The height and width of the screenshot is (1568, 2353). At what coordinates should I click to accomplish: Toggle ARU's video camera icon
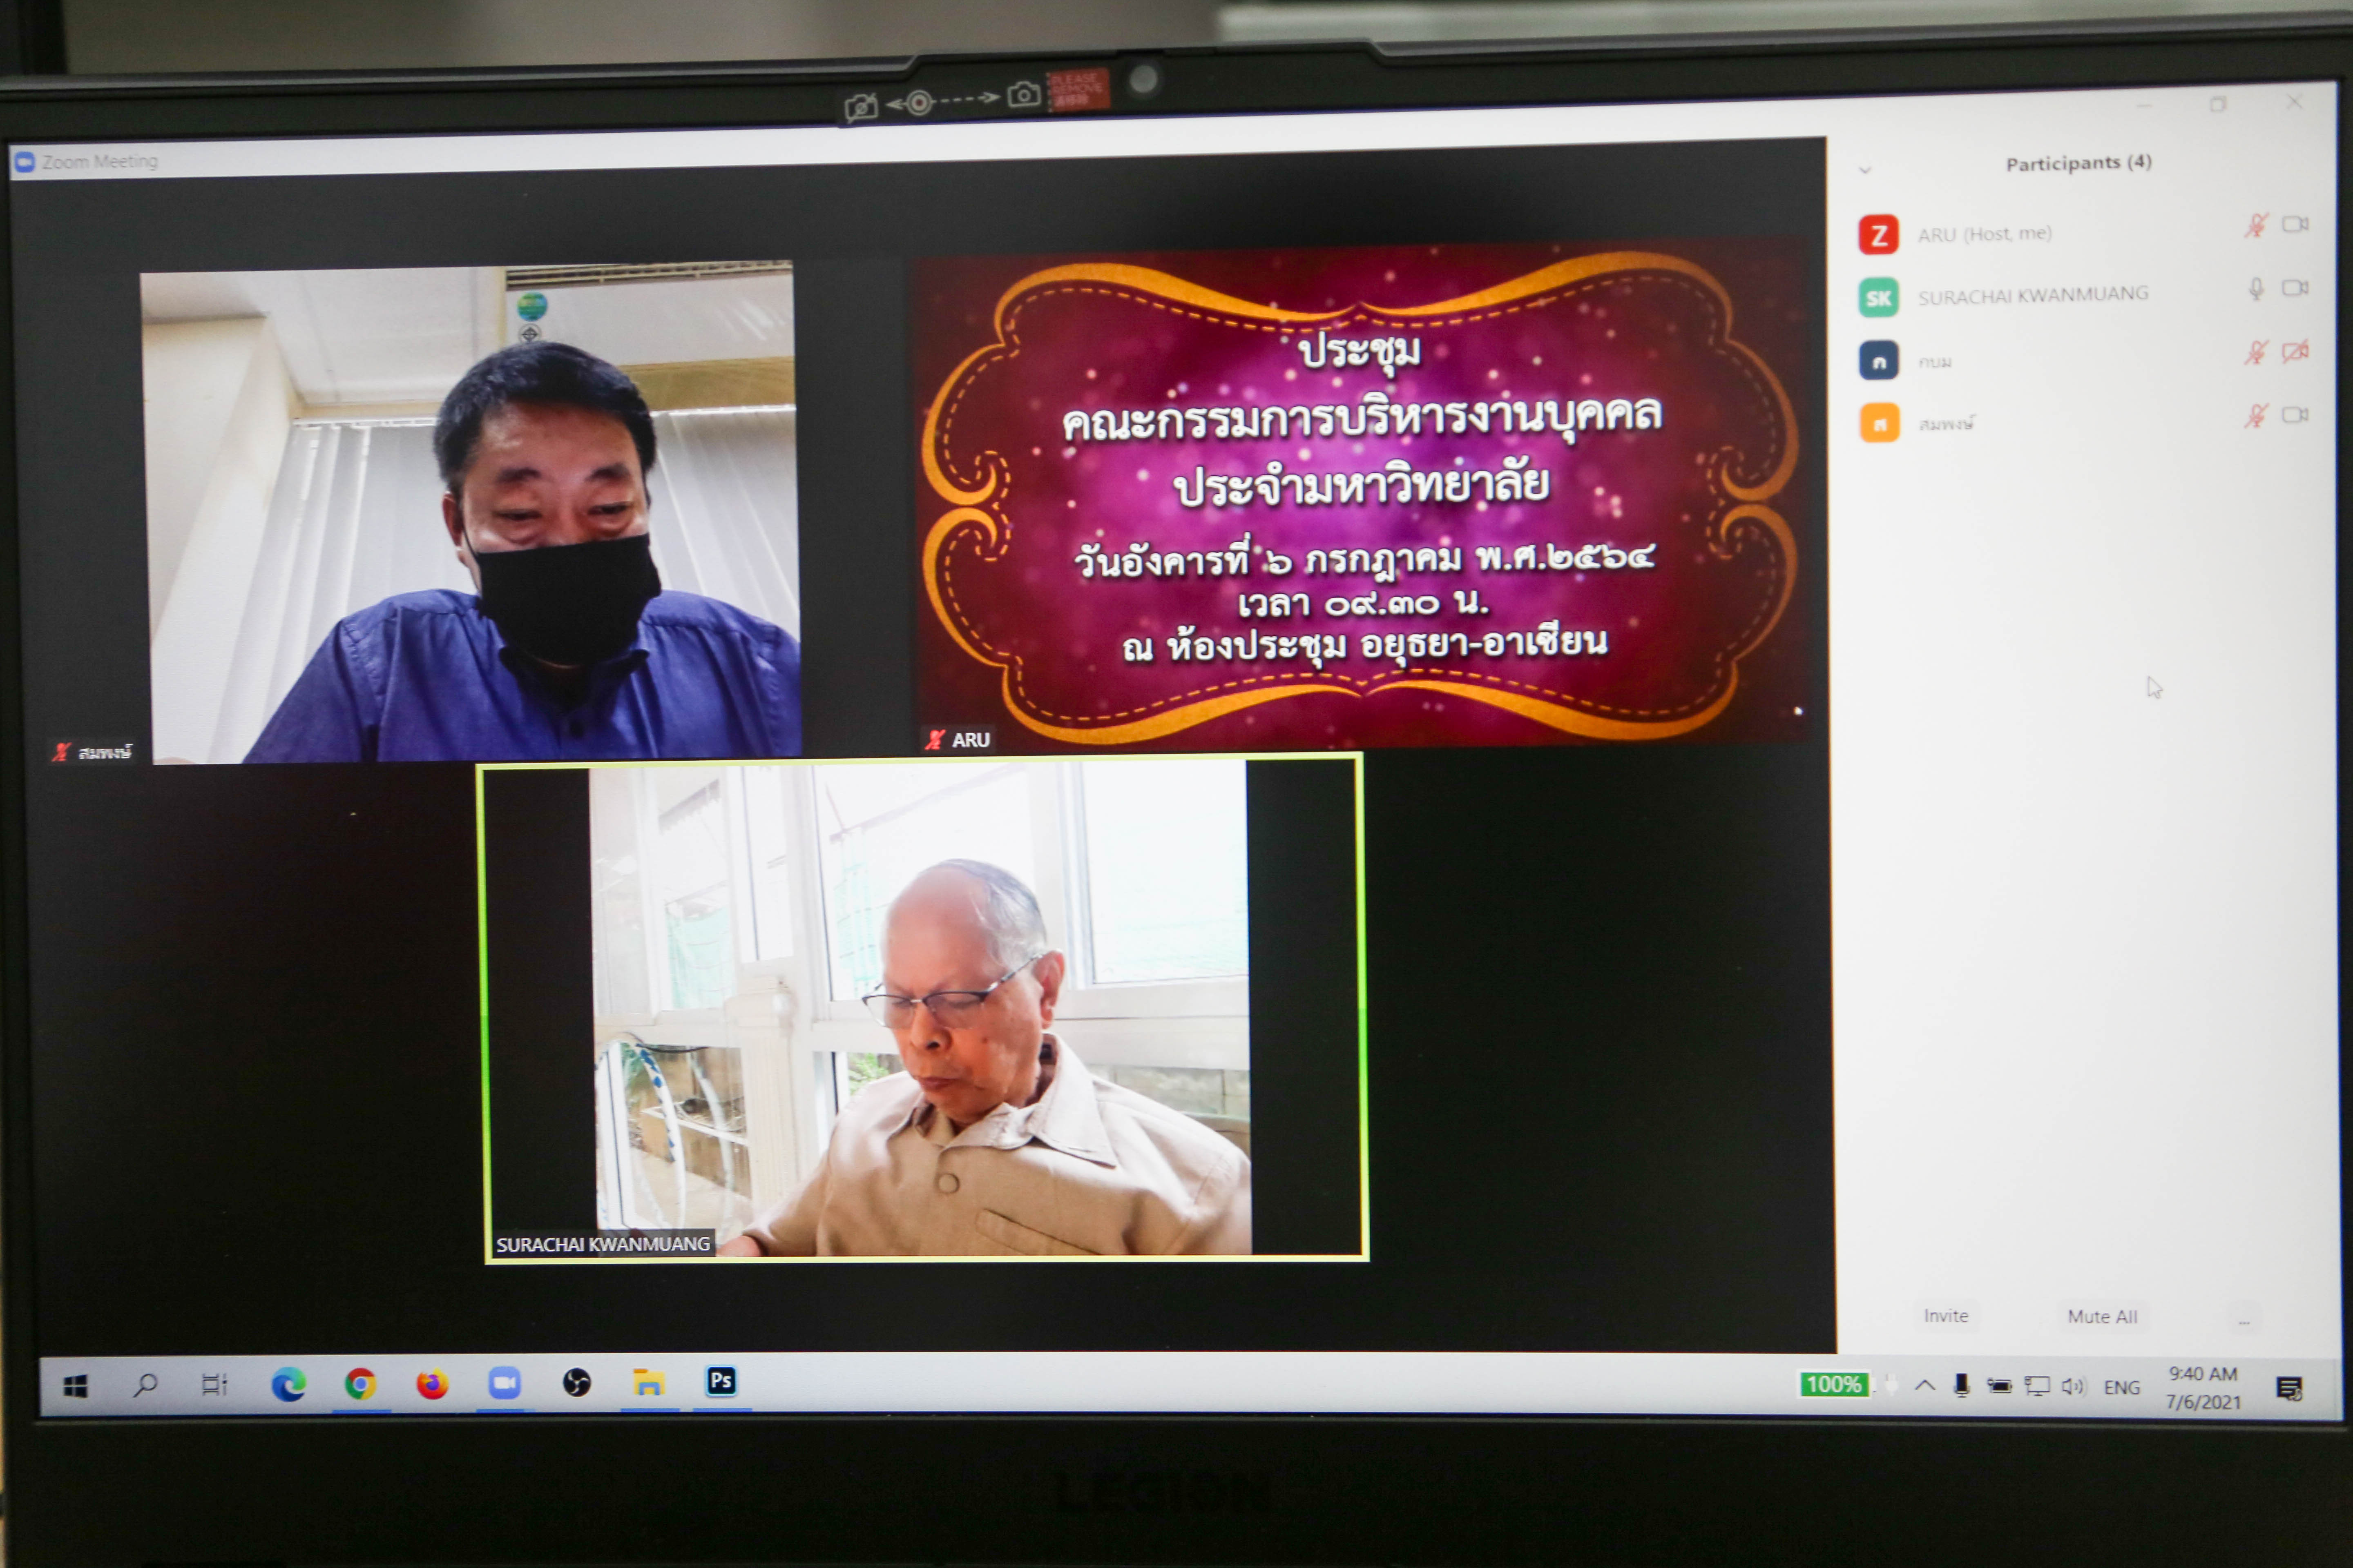click(2295, 224)
